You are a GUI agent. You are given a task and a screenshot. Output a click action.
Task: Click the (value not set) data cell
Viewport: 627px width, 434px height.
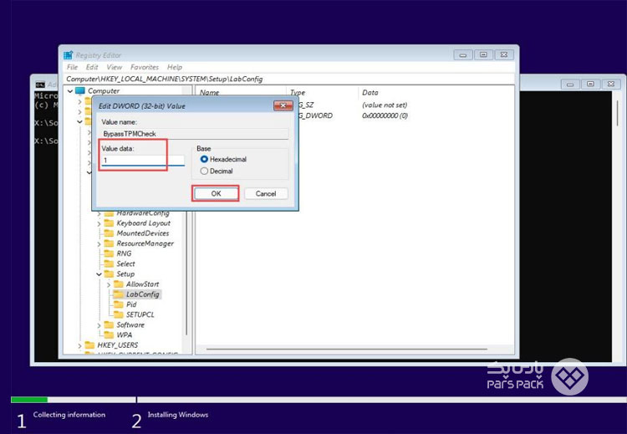coord(385,105)
